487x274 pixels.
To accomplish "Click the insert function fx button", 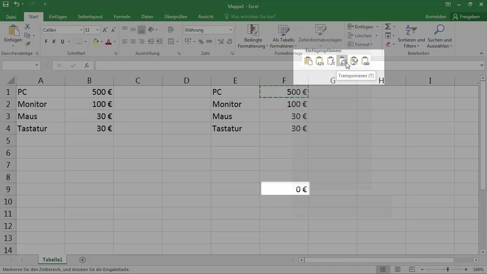I will [87, 65].
